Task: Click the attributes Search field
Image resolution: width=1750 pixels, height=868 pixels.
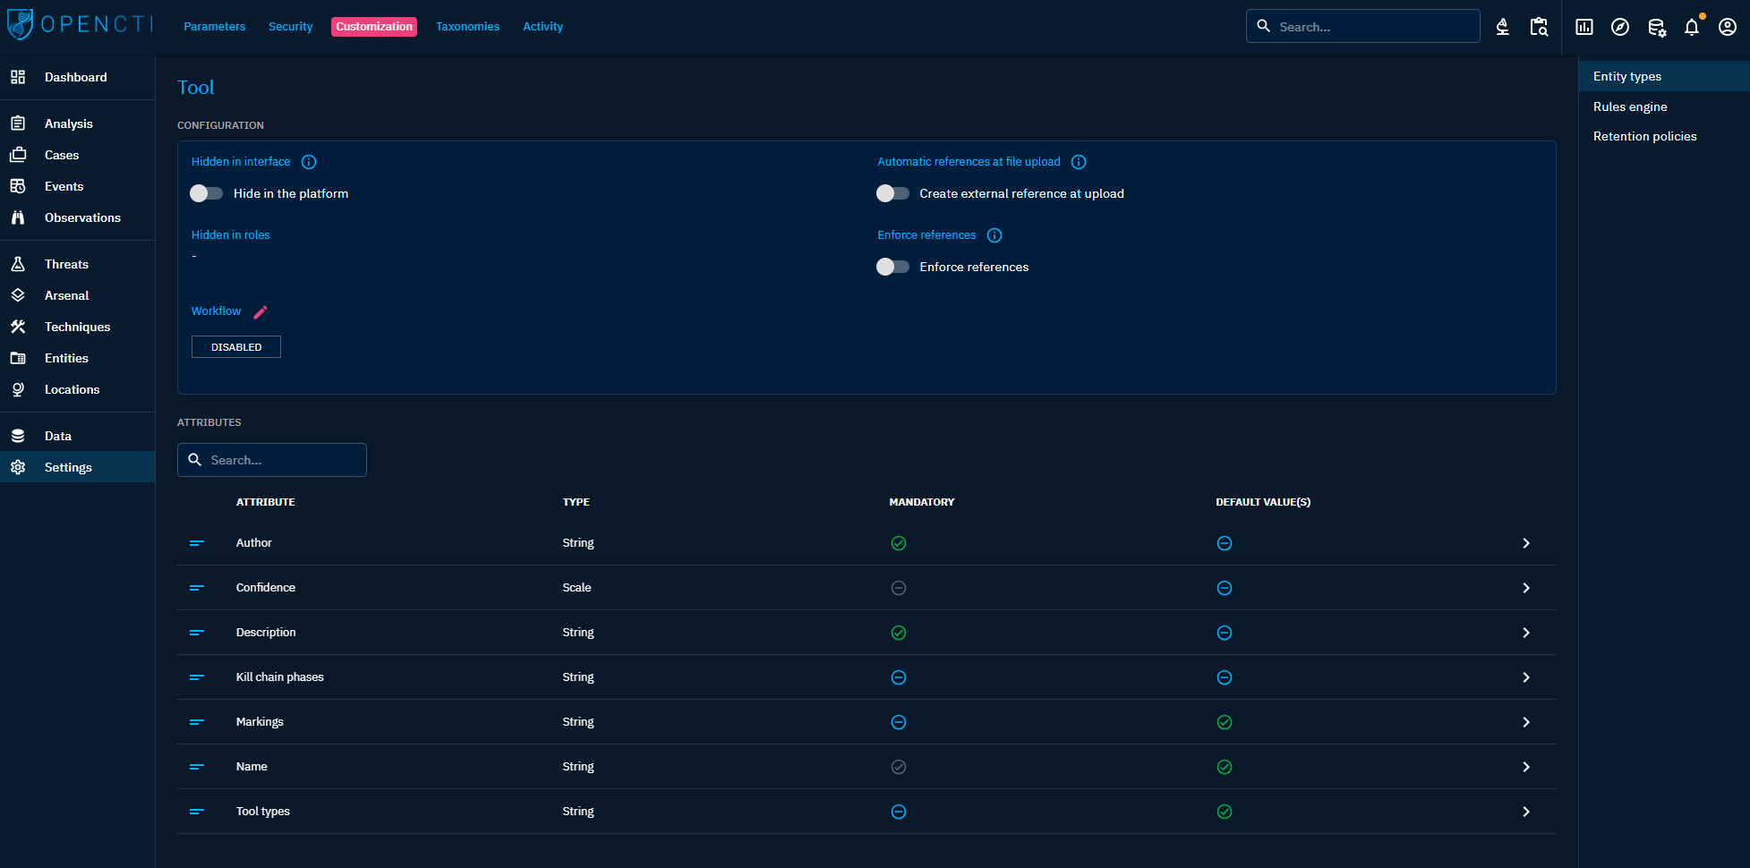Action: point(272,460)
